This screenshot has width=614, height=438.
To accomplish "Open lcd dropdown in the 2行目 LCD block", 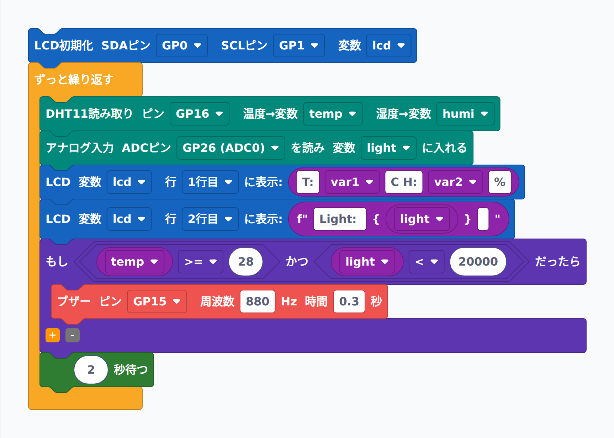I will (129, 219).
